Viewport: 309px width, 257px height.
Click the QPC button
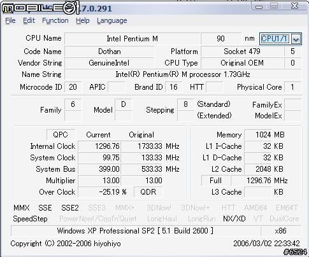coord(61,135)
